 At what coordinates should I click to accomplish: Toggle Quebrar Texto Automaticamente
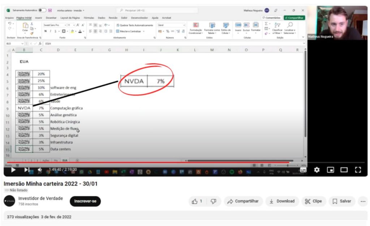[135, 25]
